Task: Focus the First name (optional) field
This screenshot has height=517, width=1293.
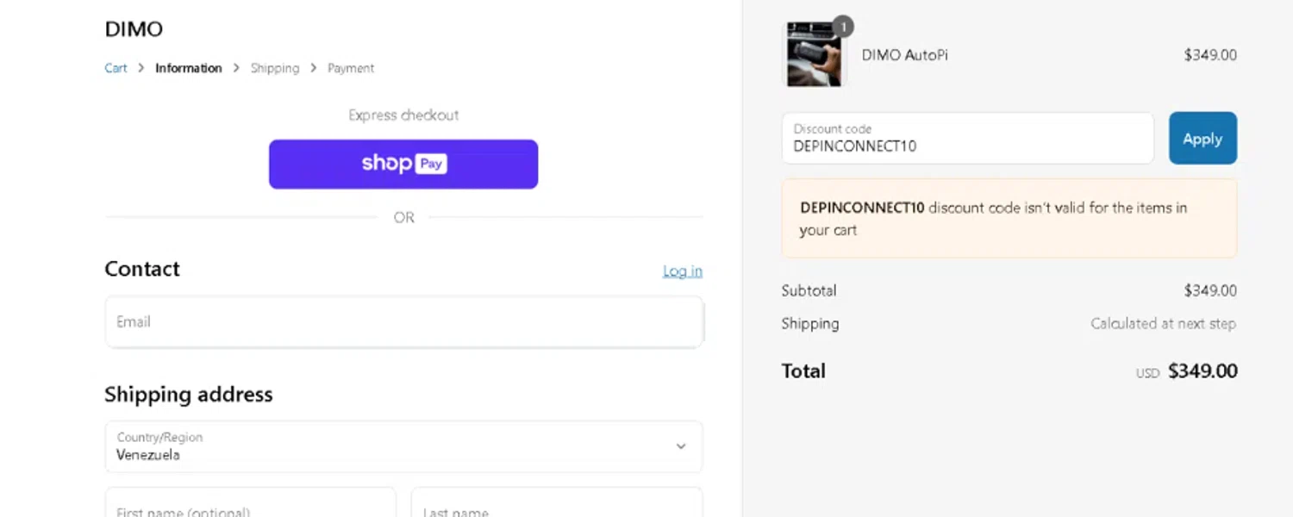Action: (250, 502)
